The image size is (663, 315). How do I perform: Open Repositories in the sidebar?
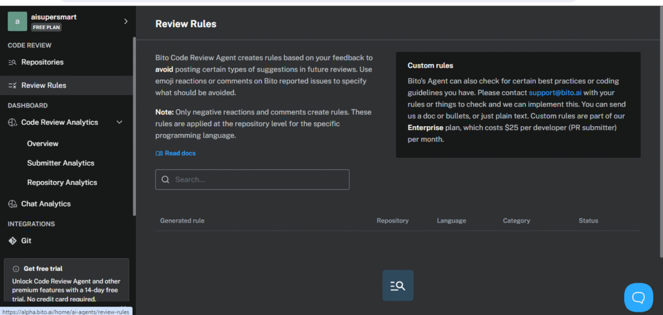point(42,62)
